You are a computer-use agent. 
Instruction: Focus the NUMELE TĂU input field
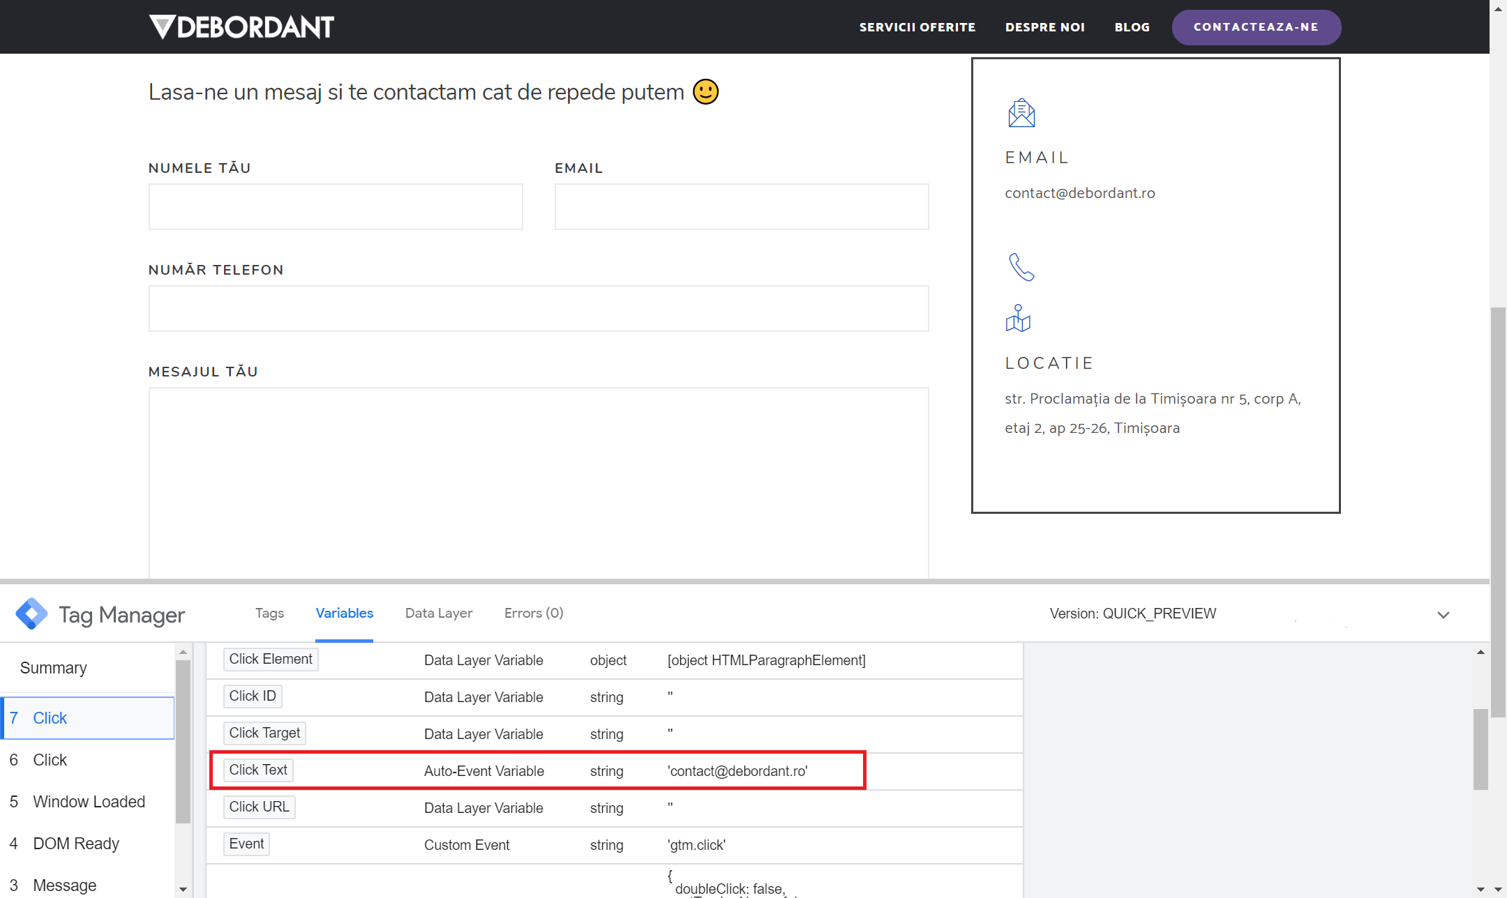click(x=336, y=206)
